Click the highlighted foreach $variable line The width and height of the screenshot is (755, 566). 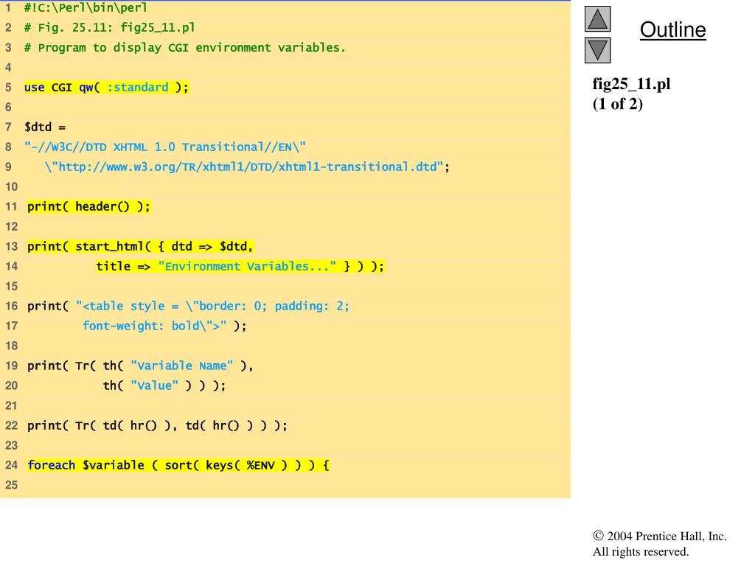(178, 465)
